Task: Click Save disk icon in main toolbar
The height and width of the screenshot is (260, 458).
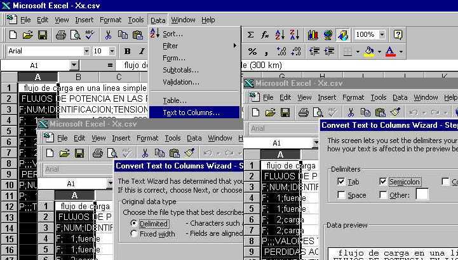Action: [43, 35]
